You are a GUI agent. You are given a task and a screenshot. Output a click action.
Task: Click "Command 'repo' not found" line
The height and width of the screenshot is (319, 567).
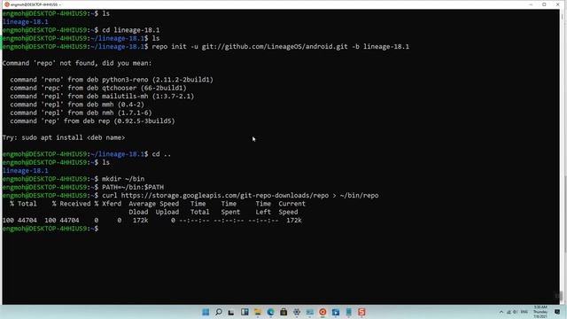(x=77, y=63)
